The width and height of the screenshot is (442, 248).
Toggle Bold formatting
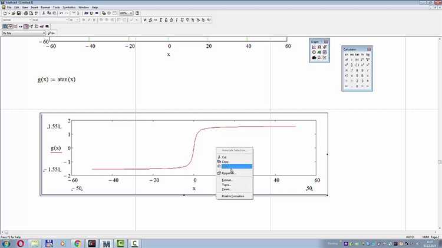84,20
